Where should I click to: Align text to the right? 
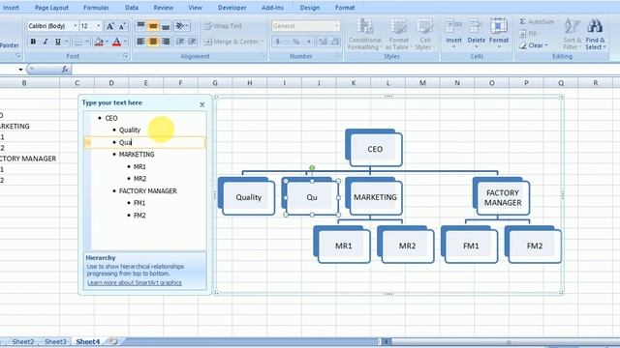(x=166, y=42)
